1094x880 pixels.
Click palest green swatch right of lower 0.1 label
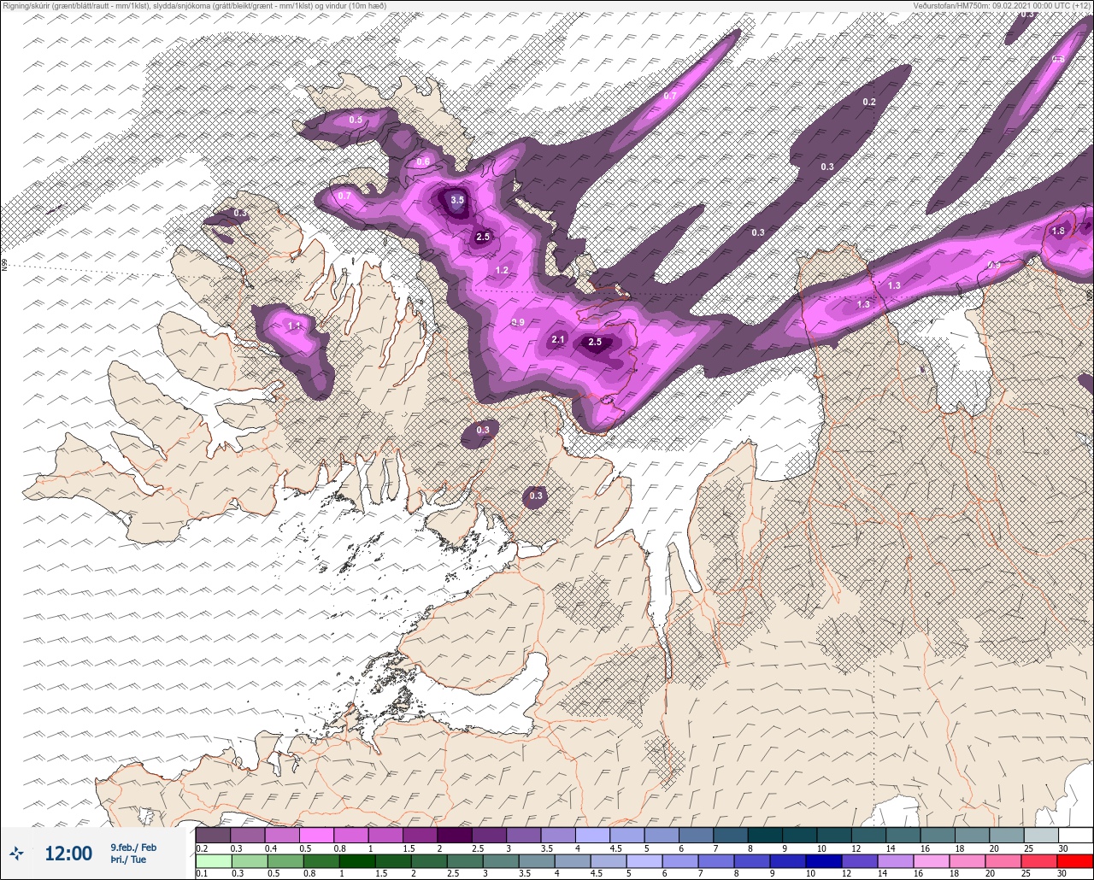pyautogui.click(x=213, y=860)
